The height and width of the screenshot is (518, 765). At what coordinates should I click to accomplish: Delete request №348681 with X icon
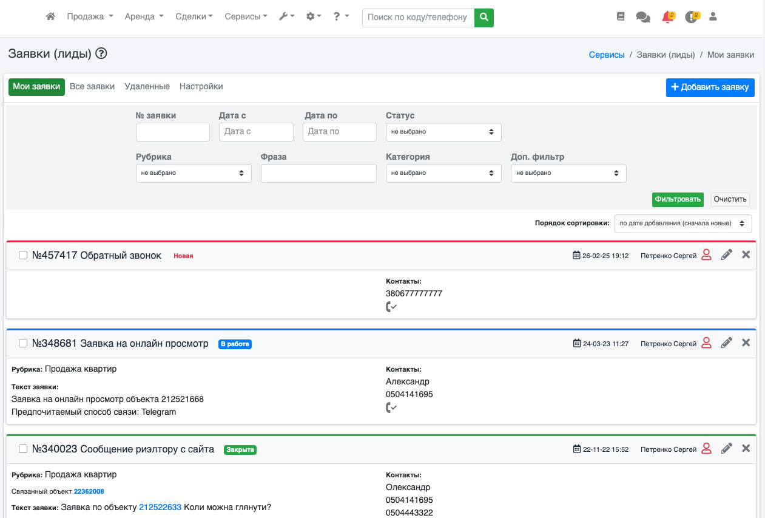tap(746, 343)
